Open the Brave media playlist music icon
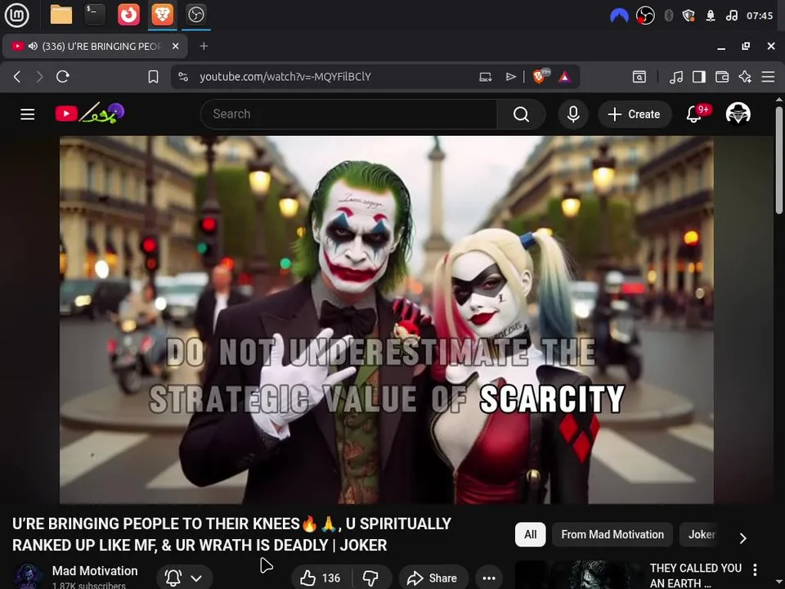This screenshot has height=589, width=785. click(676, 77)
